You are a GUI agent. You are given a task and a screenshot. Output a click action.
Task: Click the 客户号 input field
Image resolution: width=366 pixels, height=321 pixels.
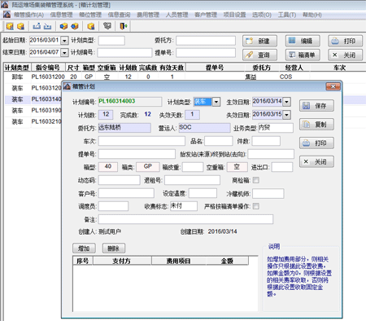pos(126,193)
